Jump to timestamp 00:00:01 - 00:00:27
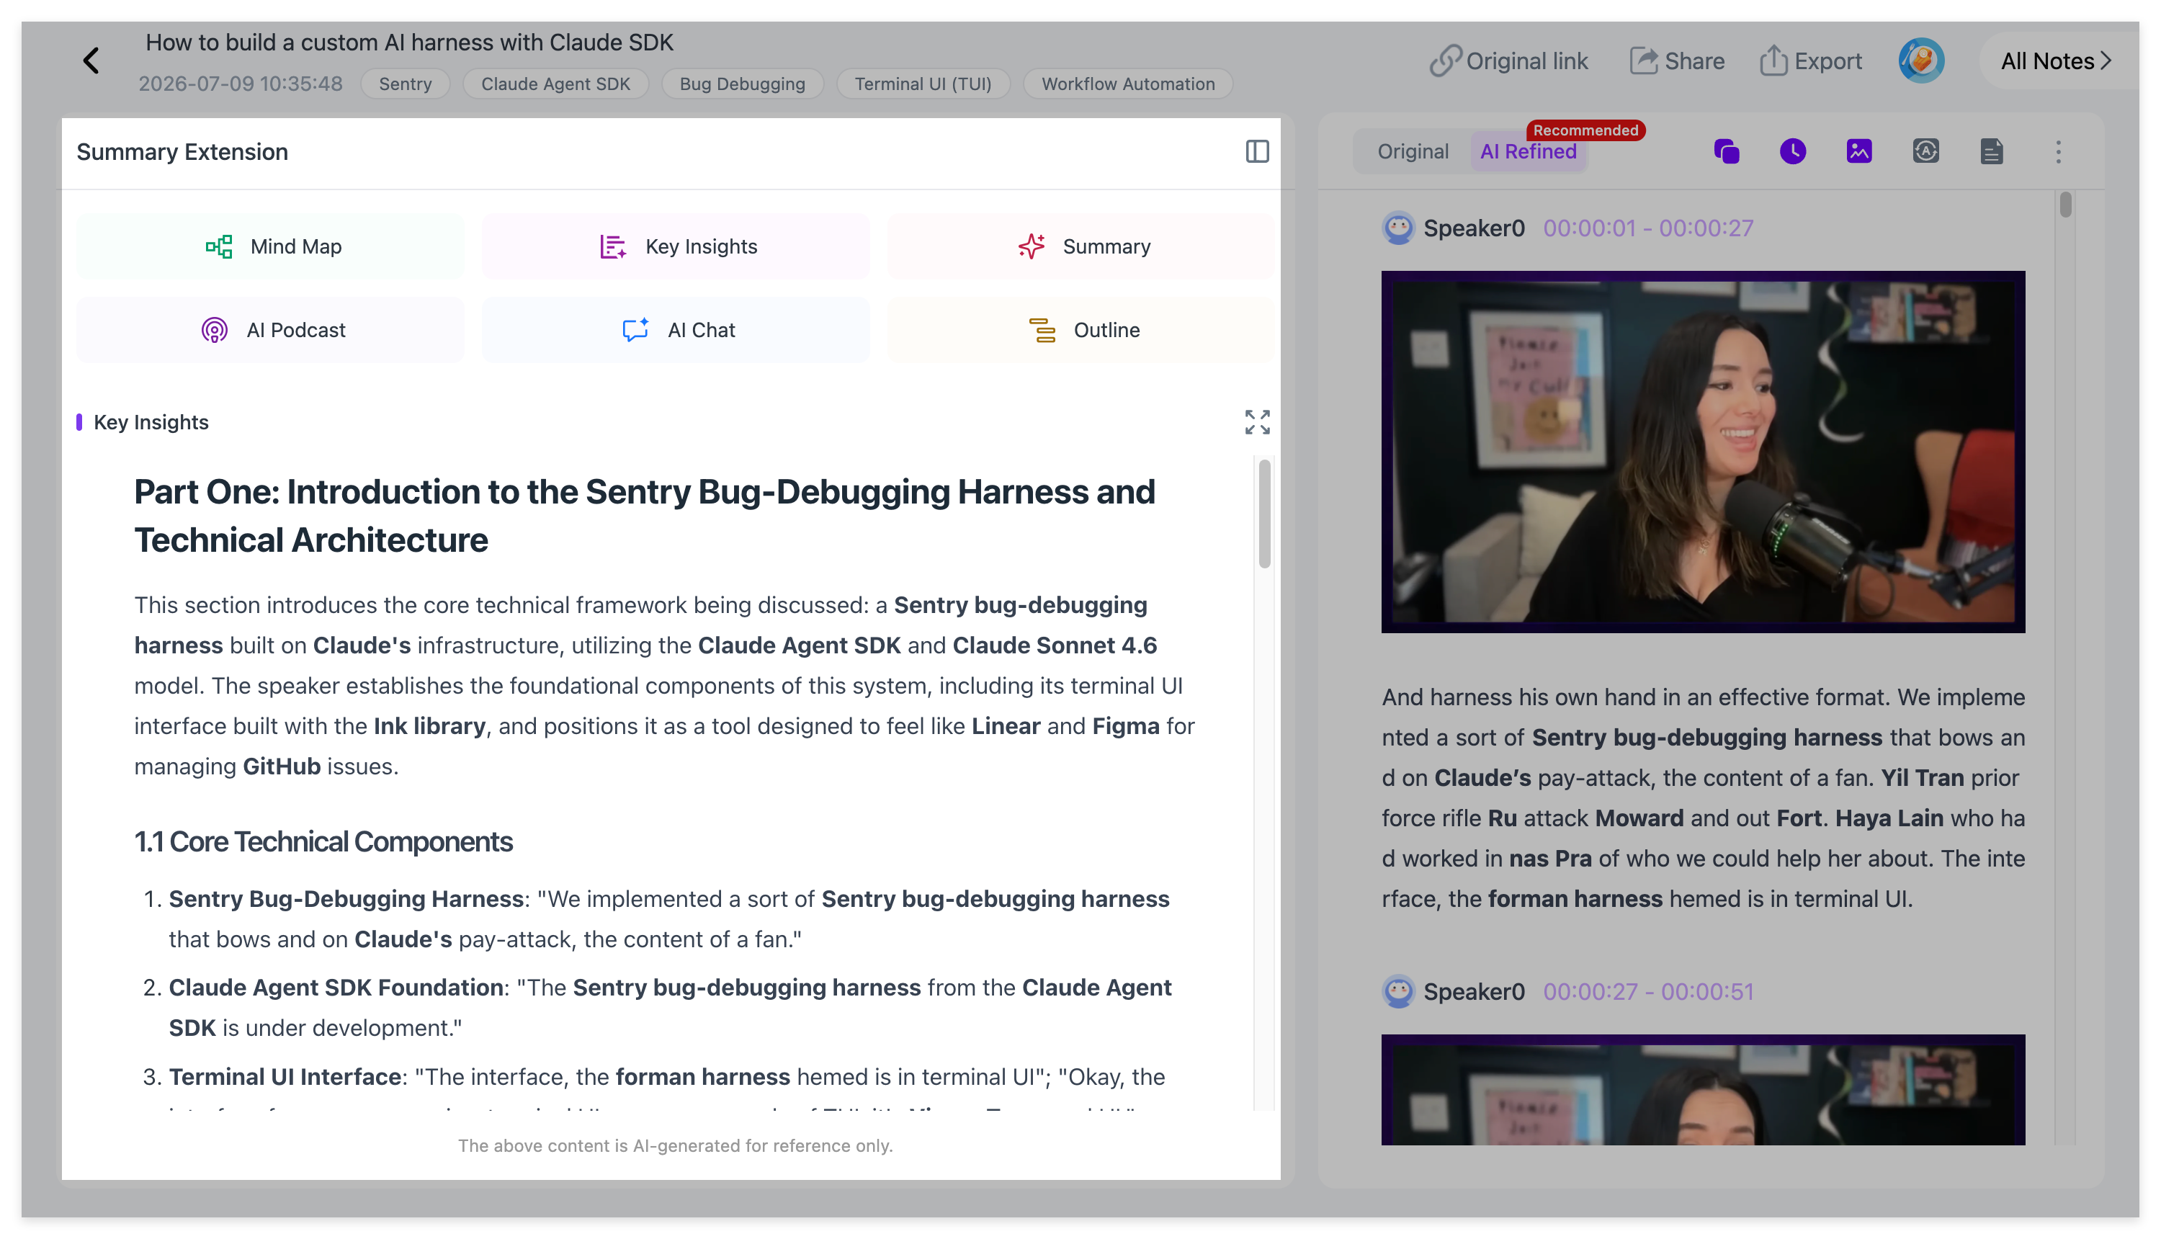 point(1648,228)
